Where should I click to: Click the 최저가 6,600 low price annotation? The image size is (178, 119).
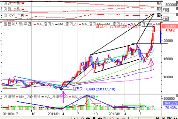pyautogui.click(x=94, y=89)
